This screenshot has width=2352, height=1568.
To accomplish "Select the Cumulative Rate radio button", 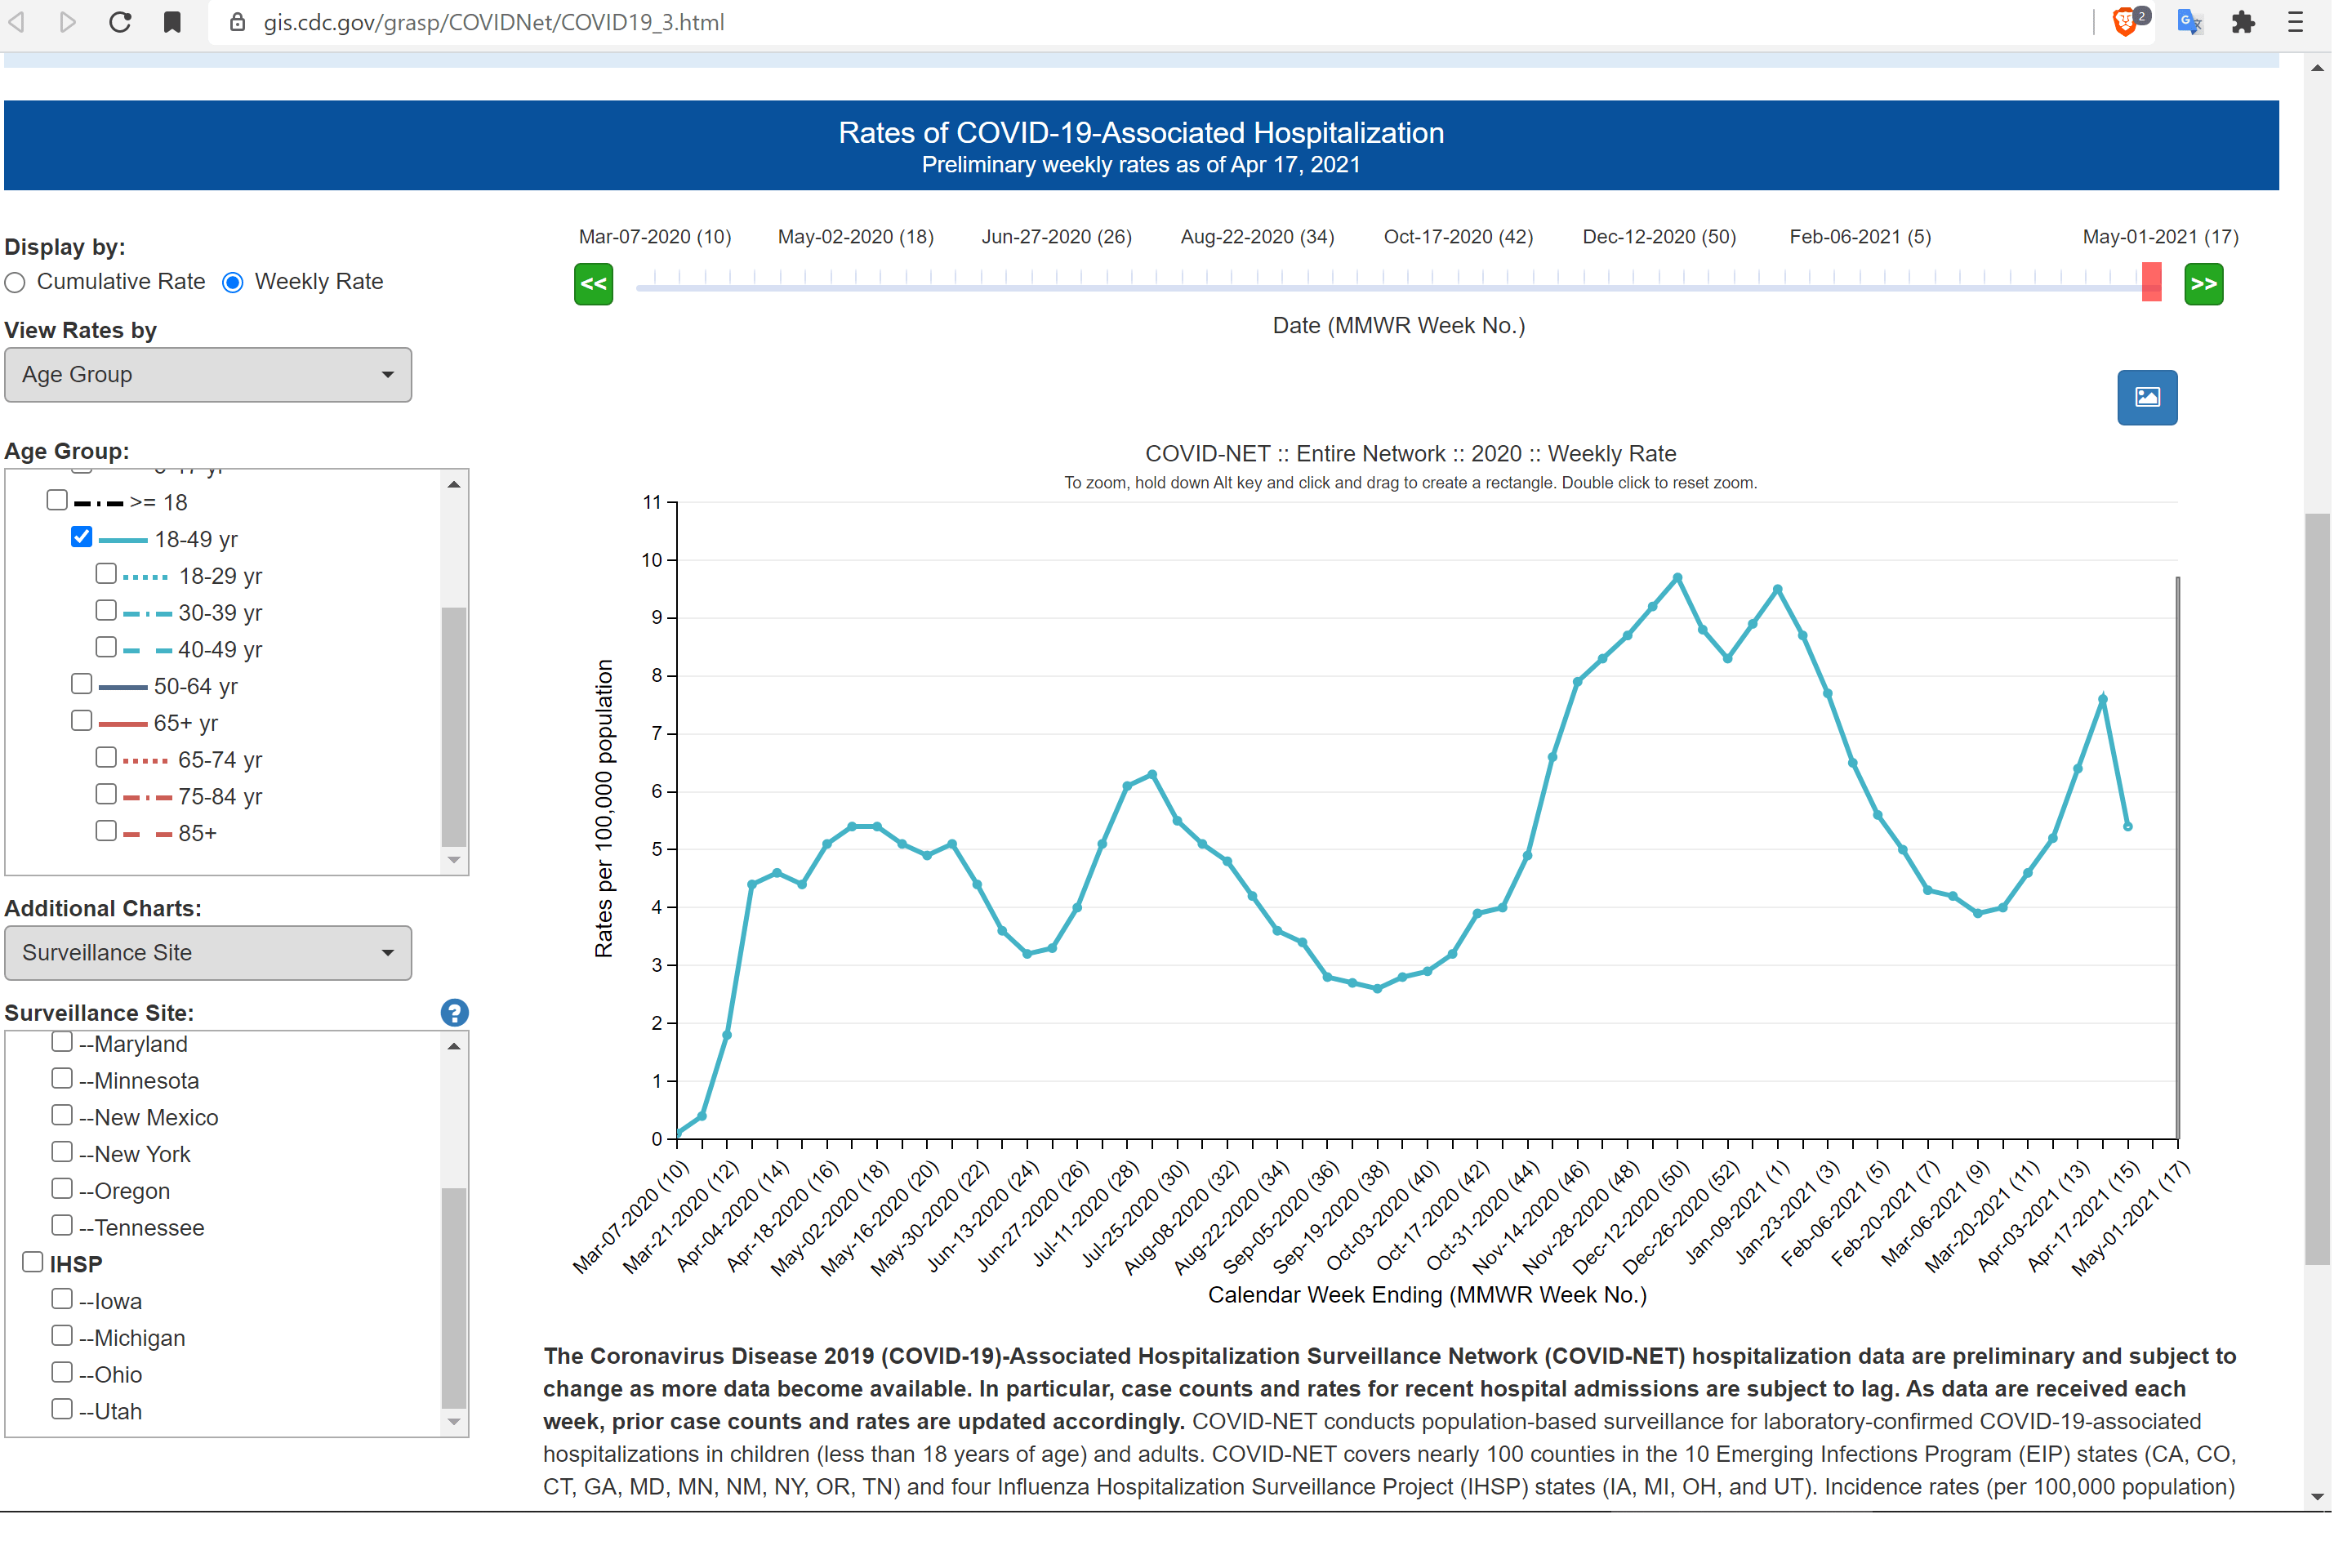I will click(16, 285).
